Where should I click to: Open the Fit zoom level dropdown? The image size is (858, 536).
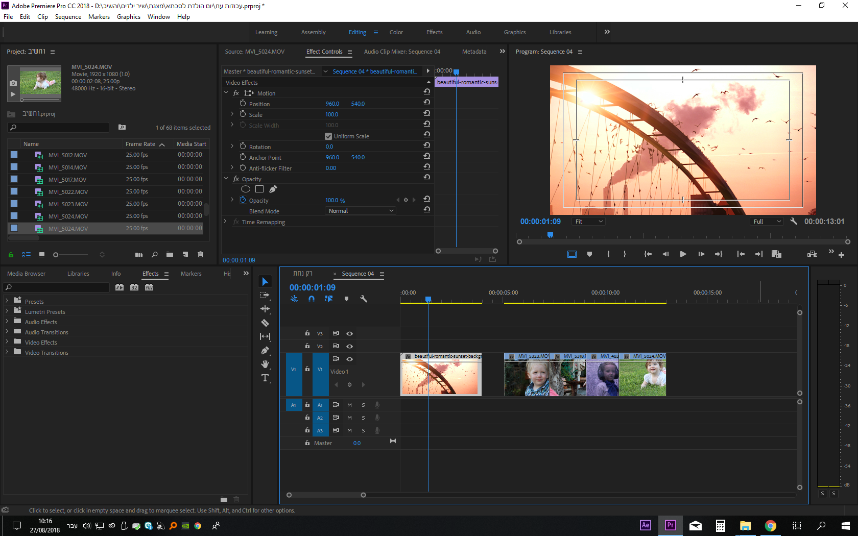pyautogui.click(x=588, y=222)
